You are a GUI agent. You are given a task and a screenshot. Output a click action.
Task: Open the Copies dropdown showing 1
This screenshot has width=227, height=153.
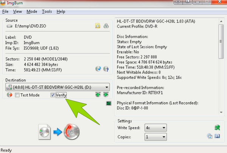pyautogui.click(x=155, y=137)
